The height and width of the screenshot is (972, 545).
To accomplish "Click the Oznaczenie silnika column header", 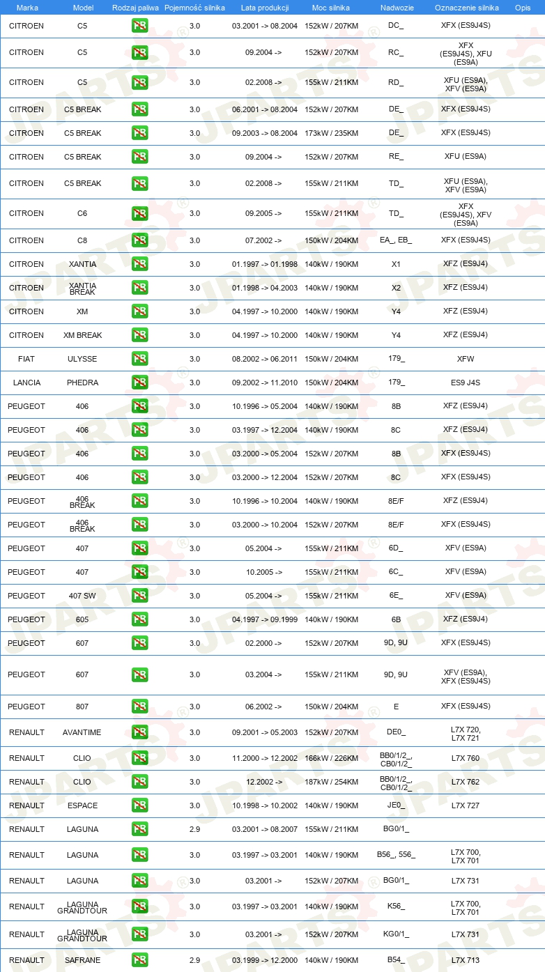I will 466,8.
